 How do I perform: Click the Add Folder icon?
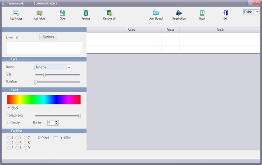point(39,13)
